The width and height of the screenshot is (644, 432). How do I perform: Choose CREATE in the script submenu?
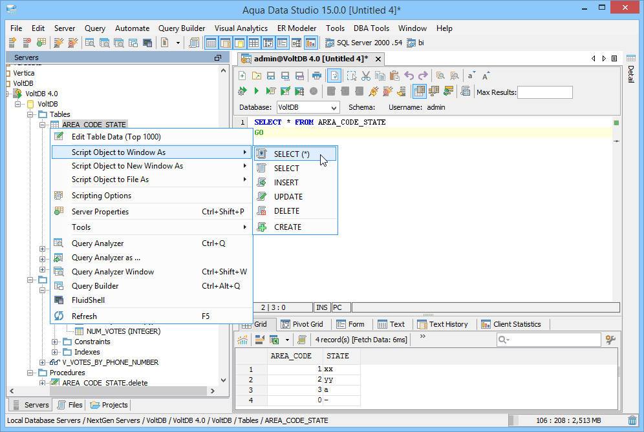[295, 227]
